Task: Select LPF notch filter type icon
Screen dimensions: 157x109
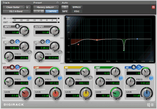Action: click(x=42, y=42)
